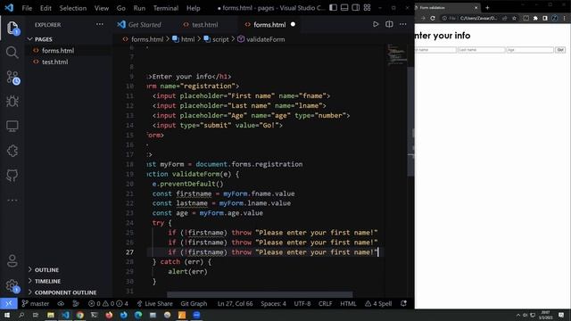Open editor More Actions menu
The image size is (571, 321).
pyautogui.click(x=402, y=24)
